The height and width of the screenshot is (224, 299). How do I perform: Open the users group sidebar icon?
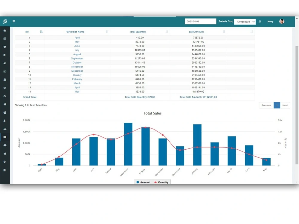pyautogui.click(x=5, y=113)
